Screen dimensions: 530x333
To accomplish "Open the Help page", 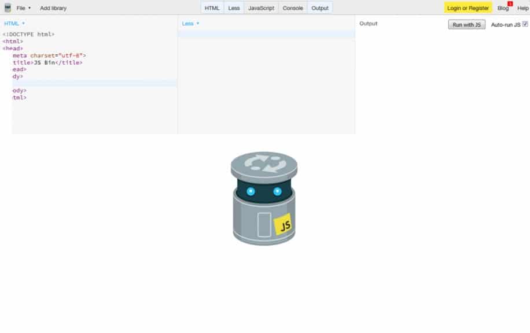I will coord(522,8).
